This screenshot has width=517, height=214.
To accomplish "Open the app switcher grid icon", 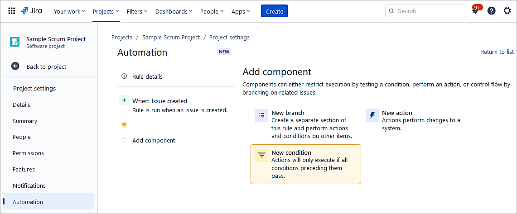I will tap(12, 11).
